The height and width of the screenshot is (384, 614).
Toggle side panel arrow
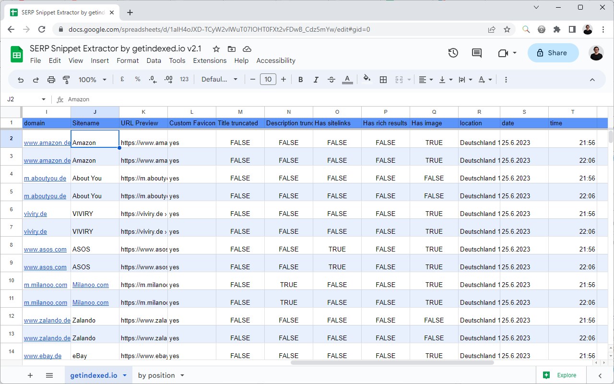[600, 375]
